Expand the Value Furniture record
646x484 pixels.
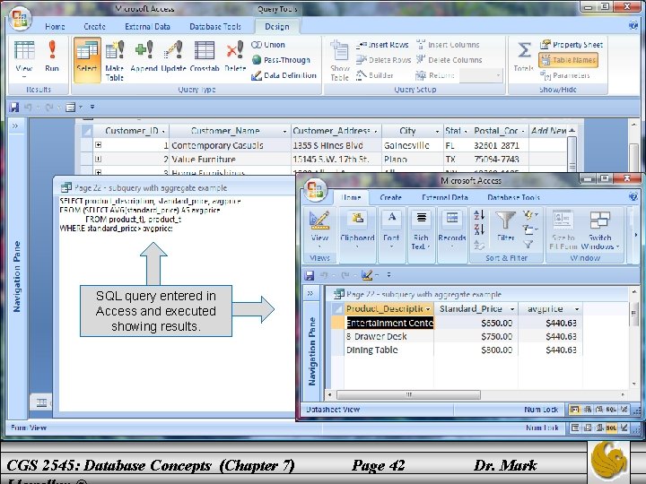click(x=98, y=159)
